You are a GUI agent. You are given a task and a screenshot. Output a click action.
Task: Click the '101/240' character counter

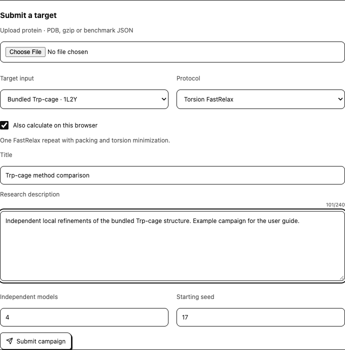pos(335,204)
